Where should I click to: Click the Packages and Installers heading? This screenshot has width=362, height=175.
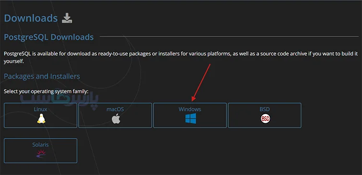42,76
